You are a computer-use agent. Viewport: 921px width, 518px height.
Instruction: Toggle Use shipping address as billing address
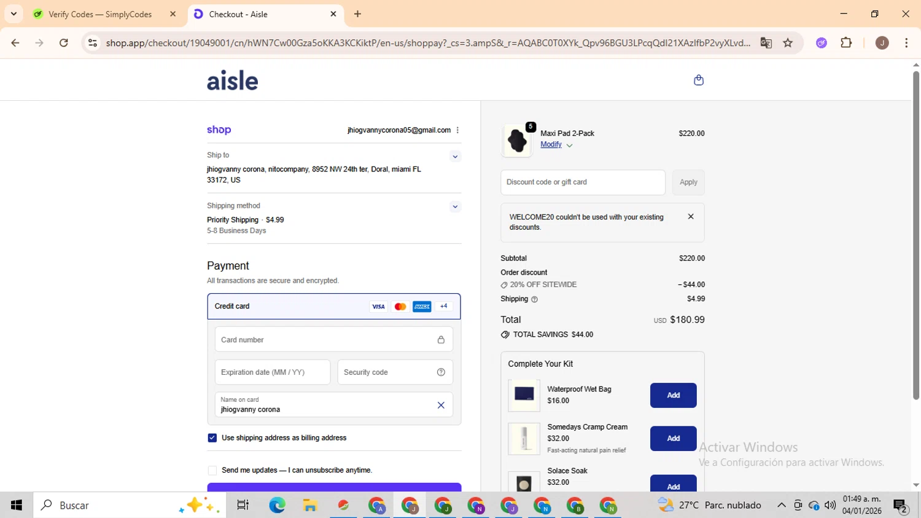(212, 438)
